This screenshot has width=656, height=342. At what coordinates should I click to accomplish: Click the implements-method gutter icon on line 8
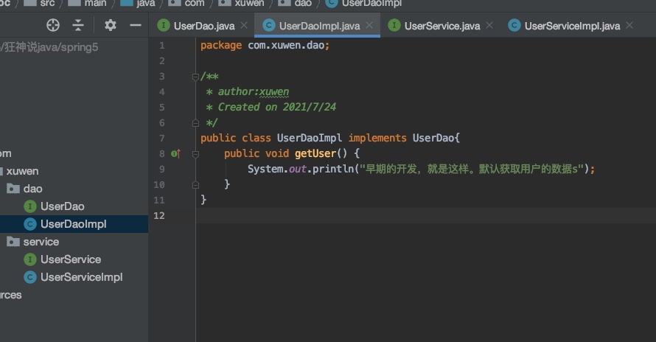pos(175,153)
